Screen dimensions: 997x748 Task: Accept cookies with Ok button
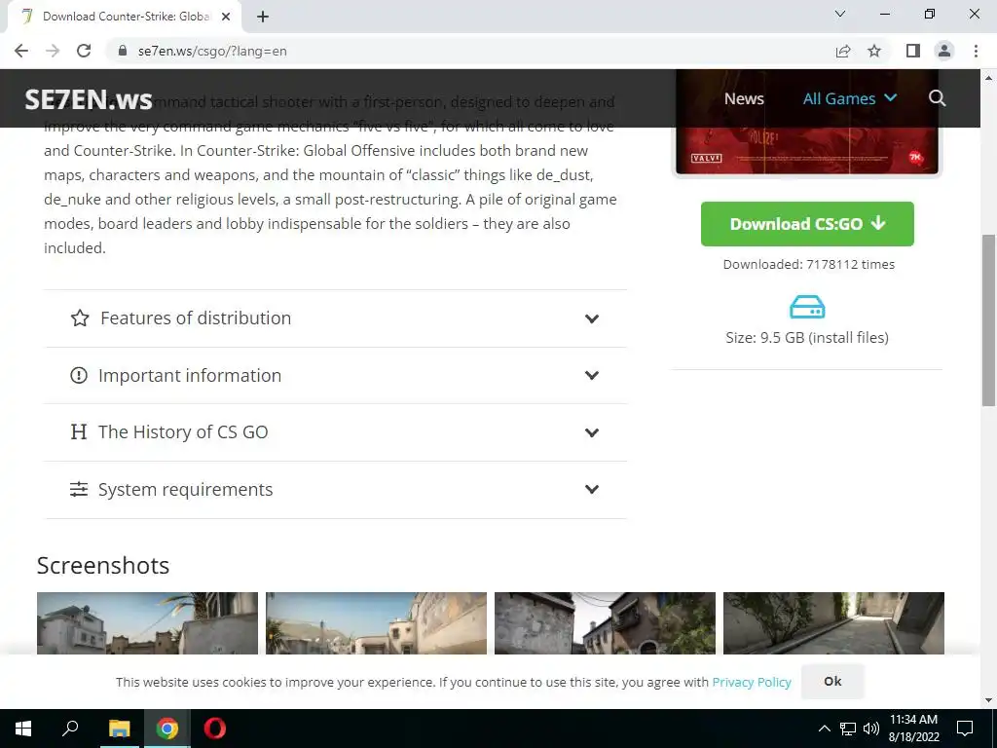click(832, 681)
